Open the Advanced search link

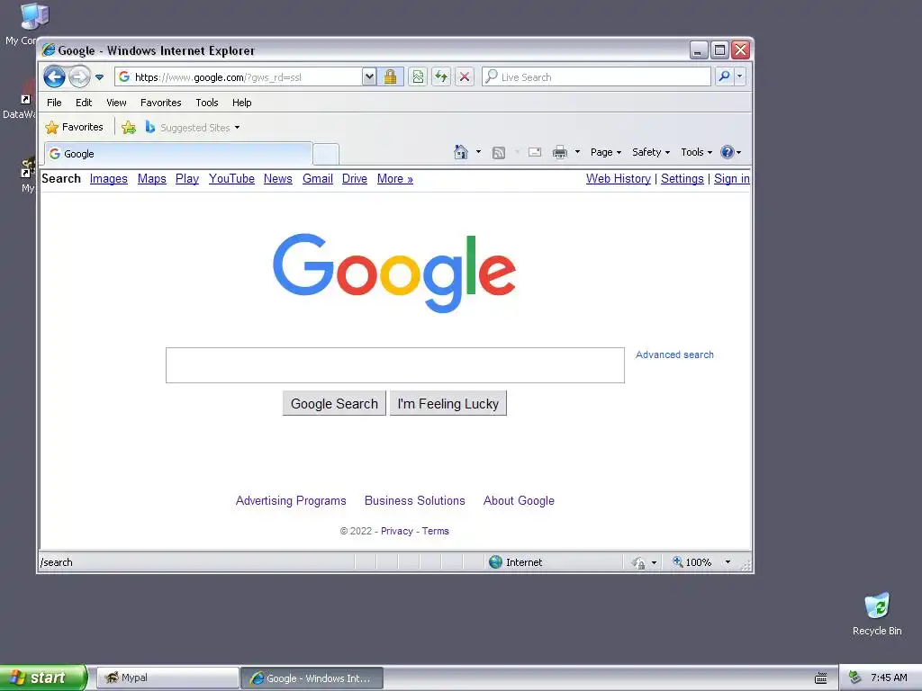point(674,354)
